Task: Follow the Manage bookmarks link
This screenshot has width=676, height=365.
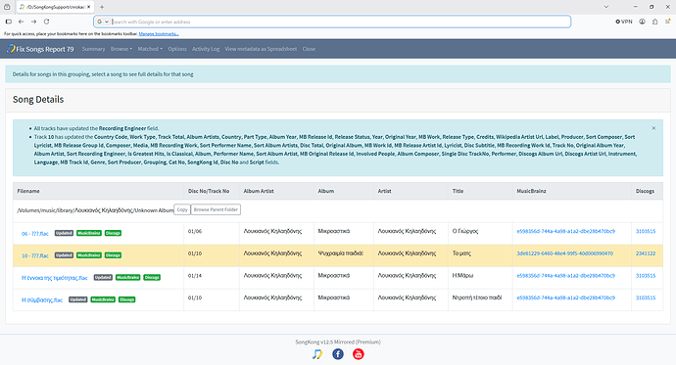Action: click(x=159, y=34)
